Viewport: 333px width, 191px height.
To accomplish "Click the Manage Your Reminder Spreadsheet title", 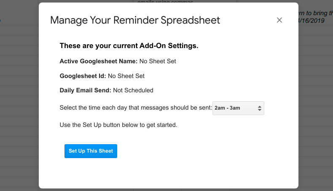I will pos(135,20).
